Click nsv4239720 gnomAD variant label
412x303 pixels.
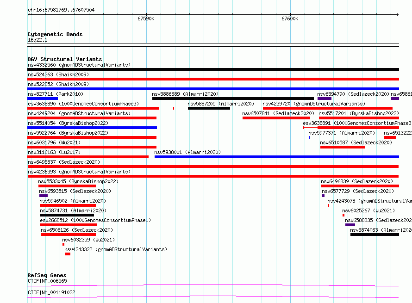coord(314,104)
